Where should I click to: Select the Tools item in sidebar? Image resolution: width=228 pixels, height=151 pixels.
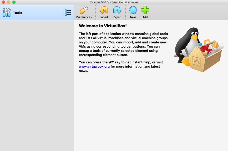coord(37,13)
